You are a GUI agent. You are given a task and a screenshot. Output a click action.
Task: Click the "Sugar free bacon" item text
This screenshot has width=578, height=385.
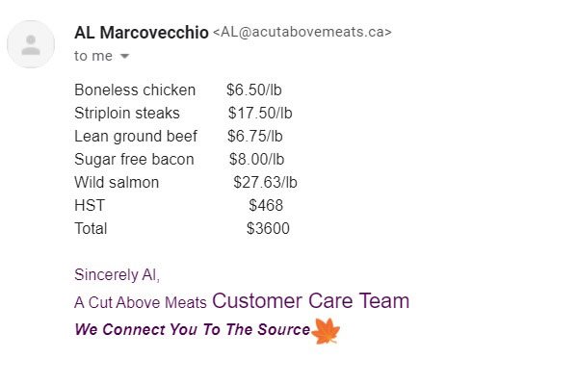134,160
